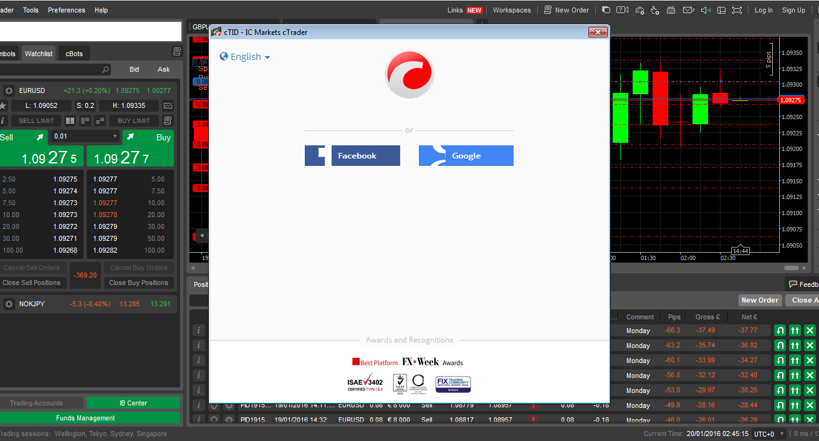
Task: Sign in with Google button
Action: 466,156
